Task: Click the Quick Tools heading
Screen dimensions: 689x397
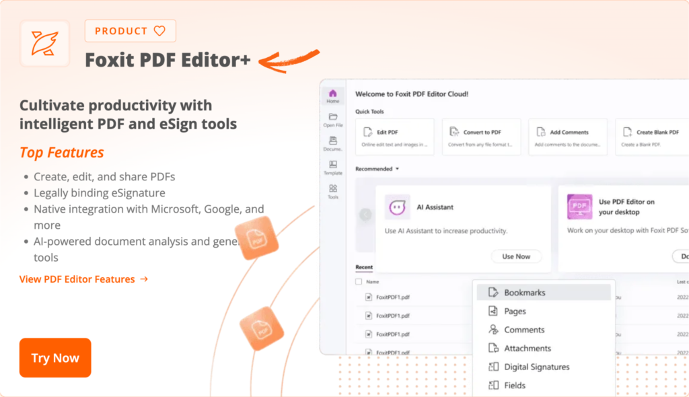Action: click(369, 112)
